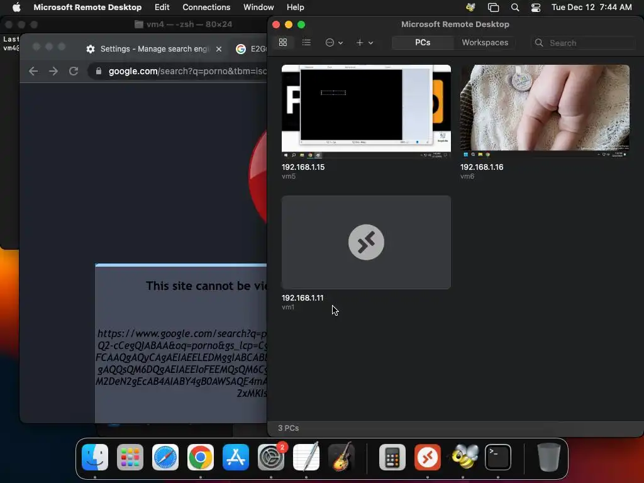
Task: Open the Window menu
Action: pyautogui.click(x=258, y=7)
